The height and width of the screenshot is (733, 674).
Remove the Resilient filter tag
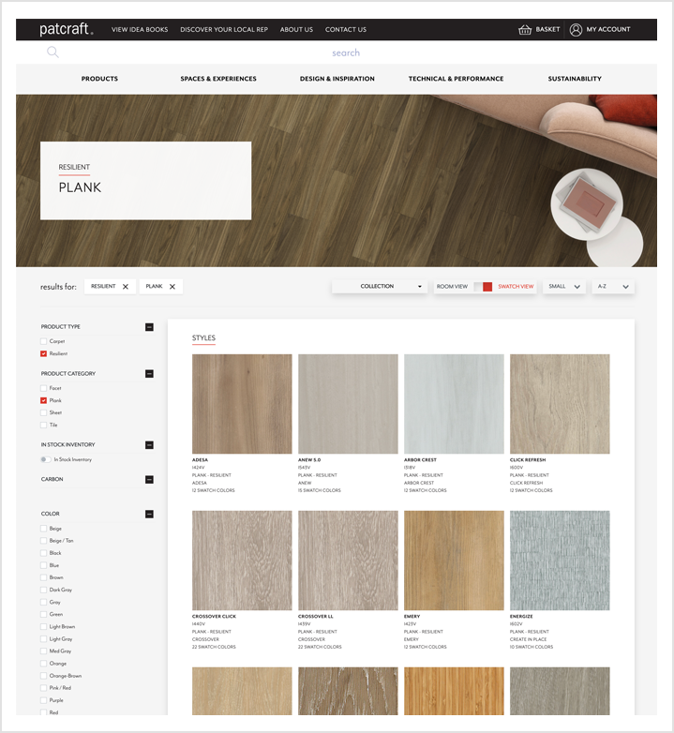pyautogui.click(x=126, y=287)
